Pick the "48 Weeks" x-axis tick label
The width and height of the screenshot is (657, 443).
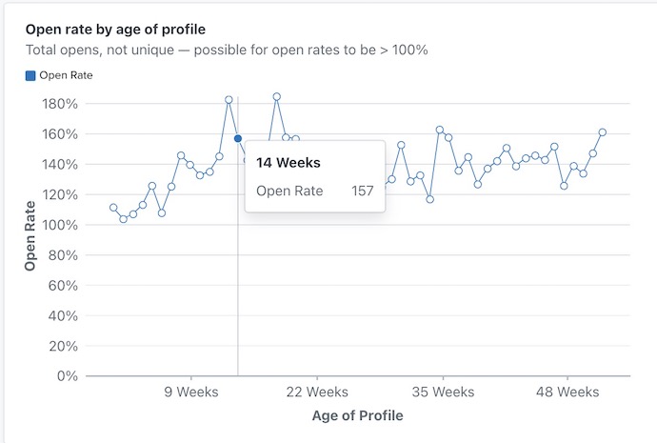click(x=567, y=392)
